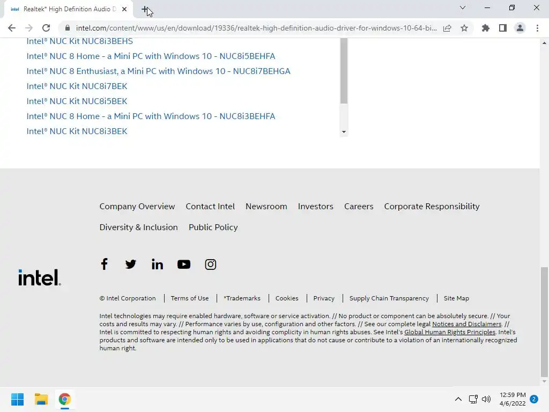
Task: Open the Supply Chain Transparency link
Action: (x=389, y=298)
